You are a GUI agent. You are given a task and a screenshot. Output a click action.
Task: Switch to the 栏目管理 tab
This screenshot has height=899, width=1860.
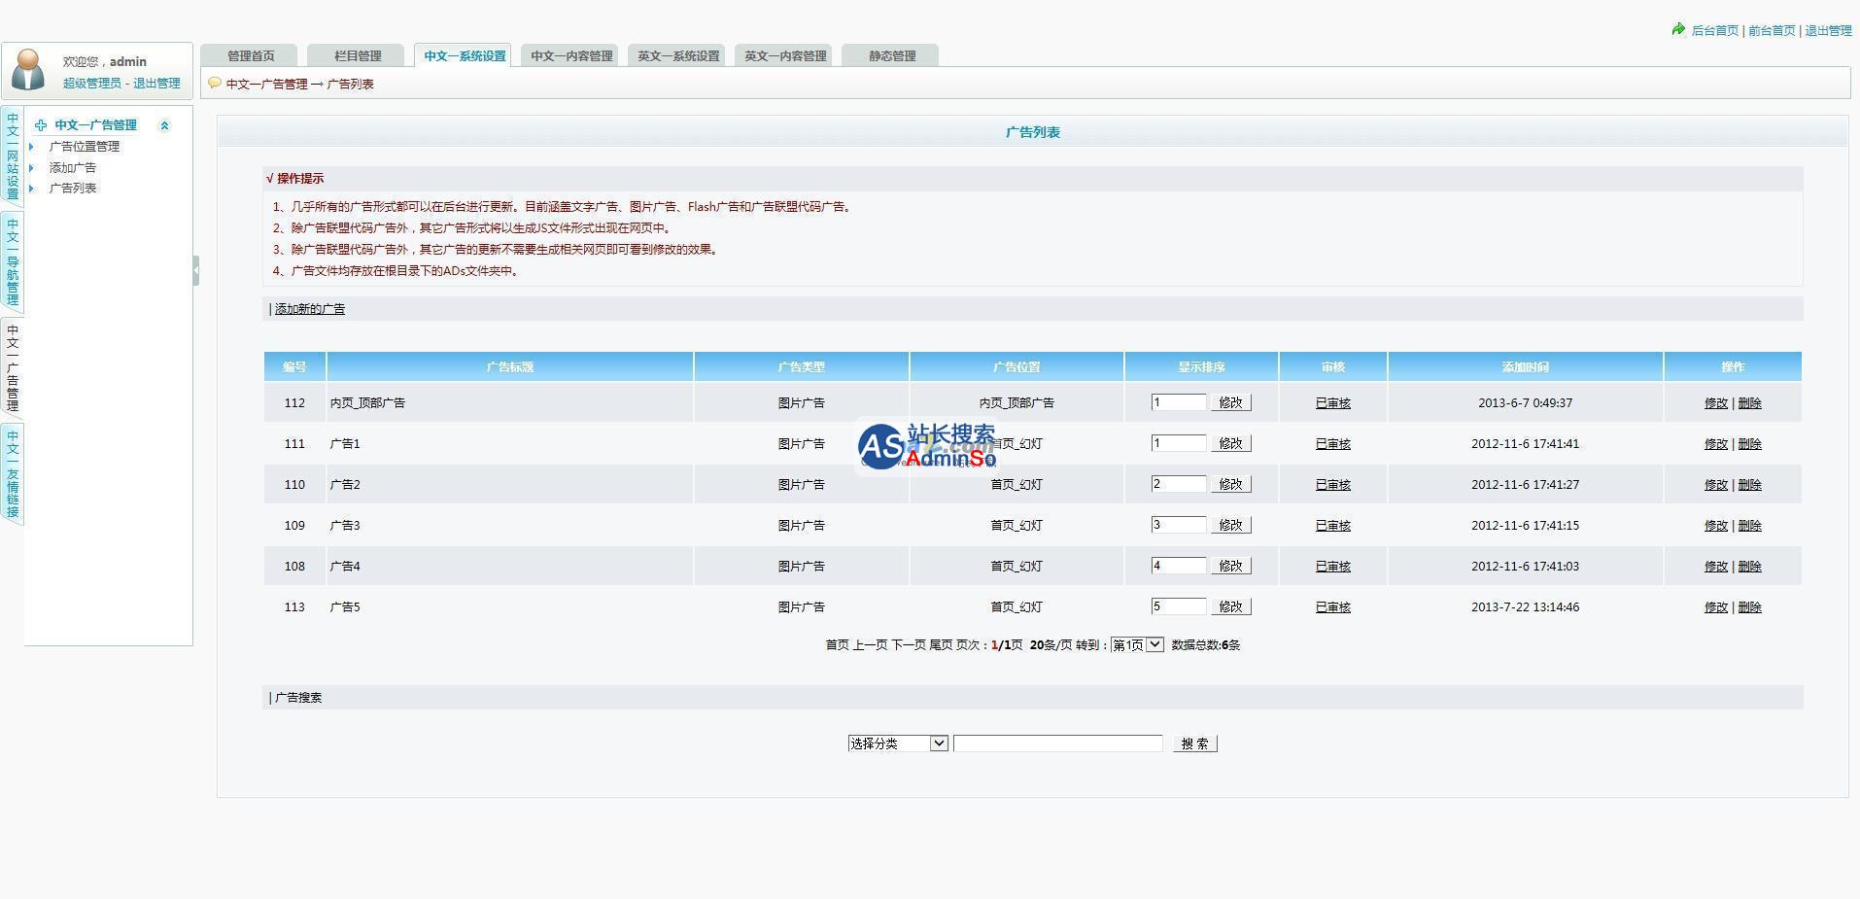click(x=358, y=55)
